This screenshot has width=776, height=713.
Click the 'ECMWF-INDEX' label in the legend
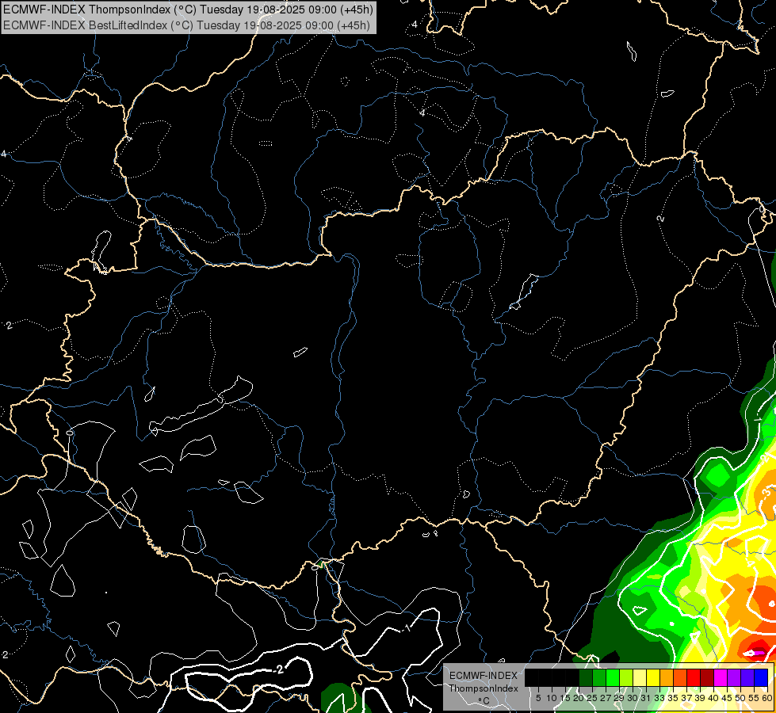point(484,676)
